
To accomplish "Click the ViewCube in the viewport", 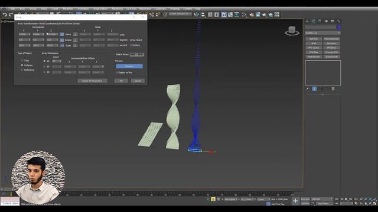I will [x=292, y=31].
